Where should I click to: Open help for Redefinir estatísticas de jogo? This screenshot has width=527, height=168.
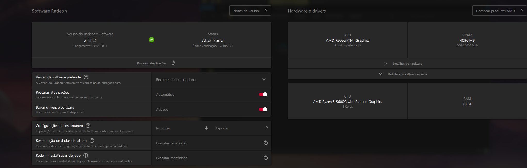point(86,155)
